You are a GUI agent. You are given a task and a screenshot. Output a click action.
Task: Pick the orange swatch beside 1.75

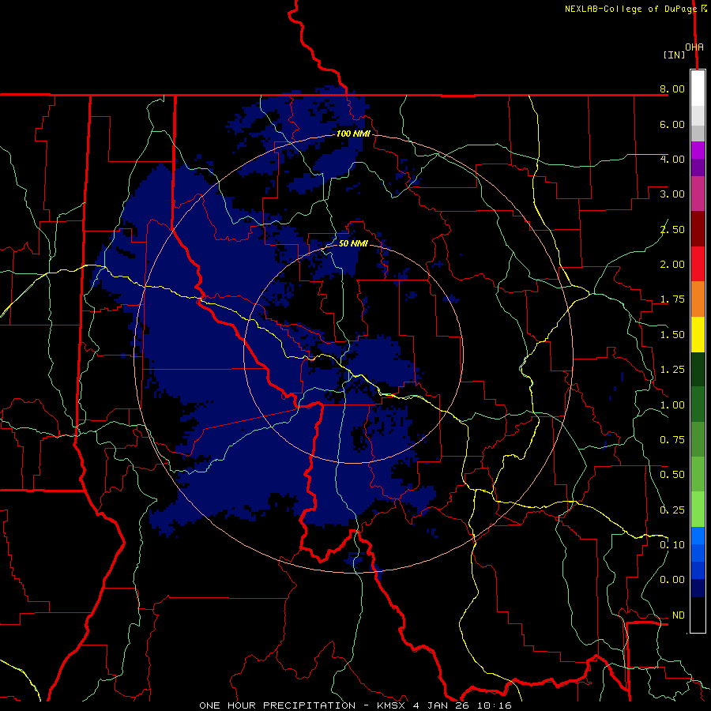[698, 299]
